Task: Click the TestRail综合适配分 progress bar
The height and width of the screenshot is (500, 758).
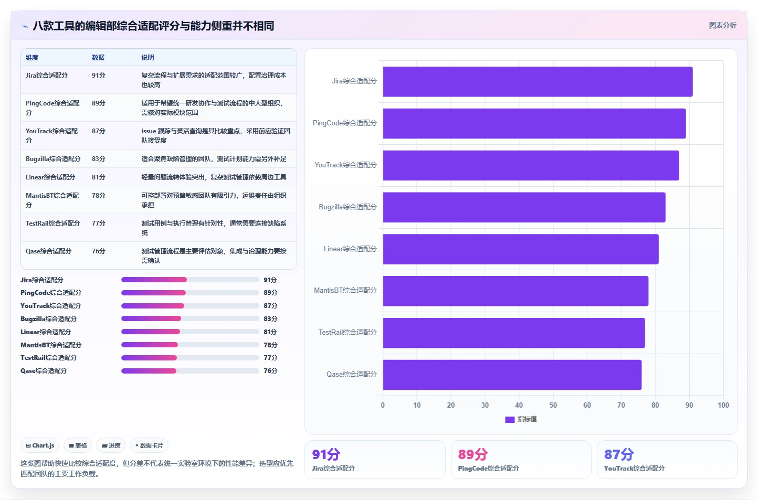Action: click(x=190, y=358)
